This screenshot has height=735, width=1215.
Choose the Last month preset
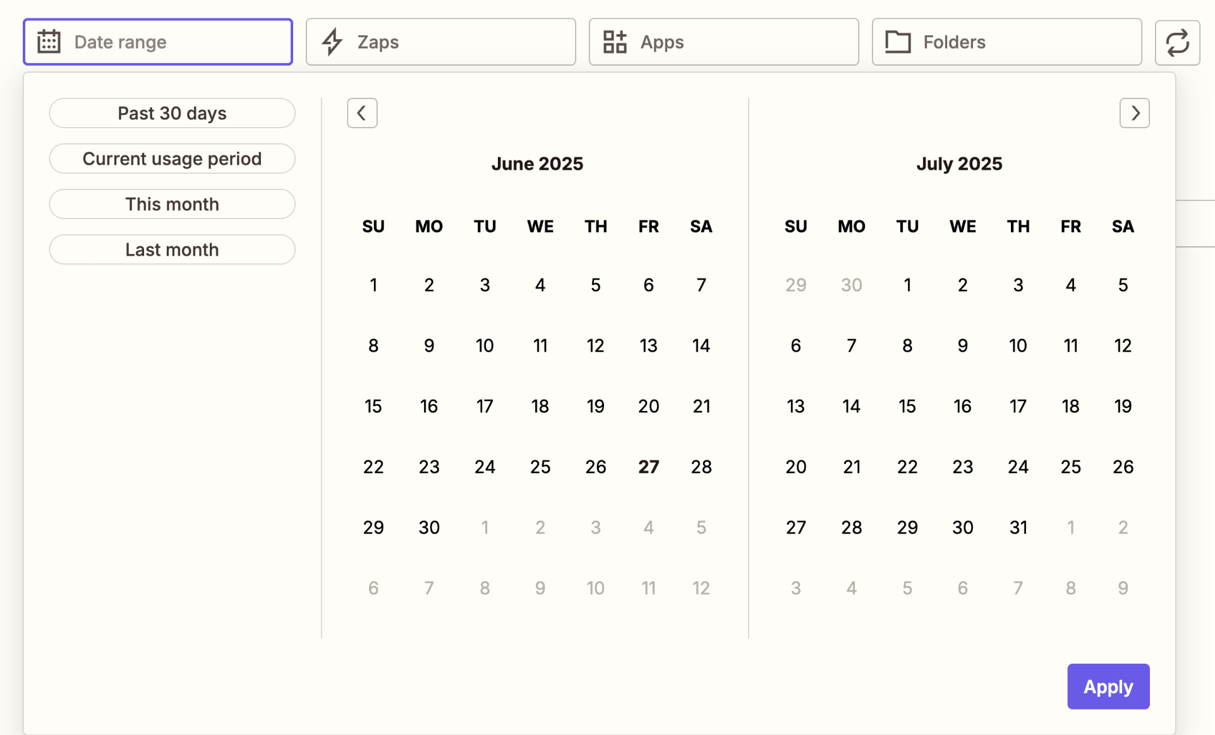tap(172, 249)
